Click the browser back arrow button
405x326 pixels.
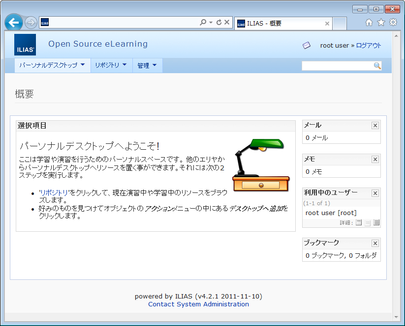14,23
